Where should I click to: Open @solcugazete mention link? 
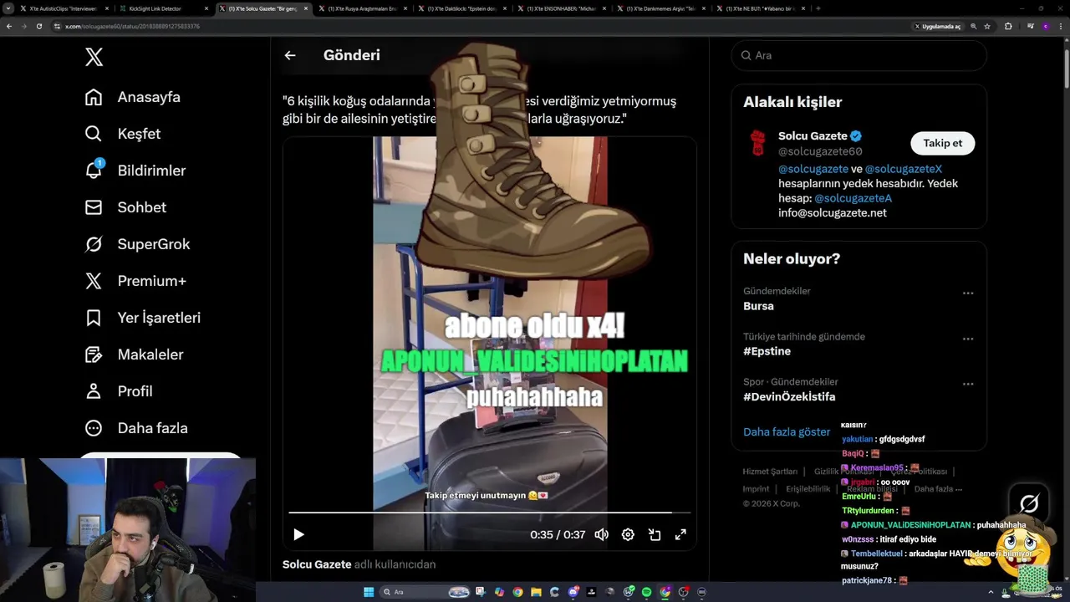click(x=813, y=169)
